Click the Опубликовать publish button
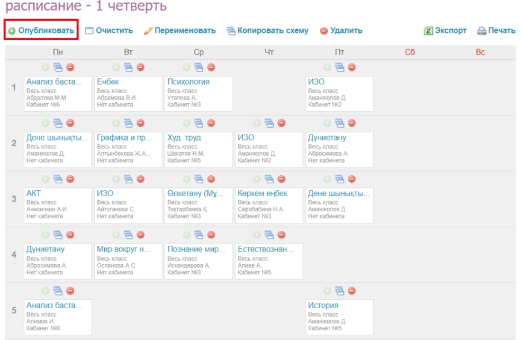This screenshot has height=340, width=523. click(x=41, y=31)
